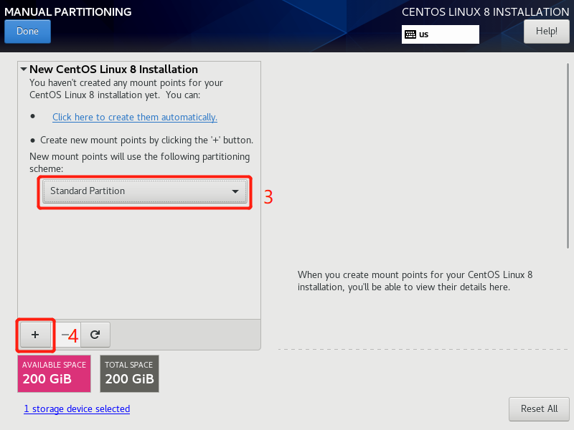574x430 pixels.
Task: Click the 'Create new mount points' instruction text
Action: tap(146, 140)
